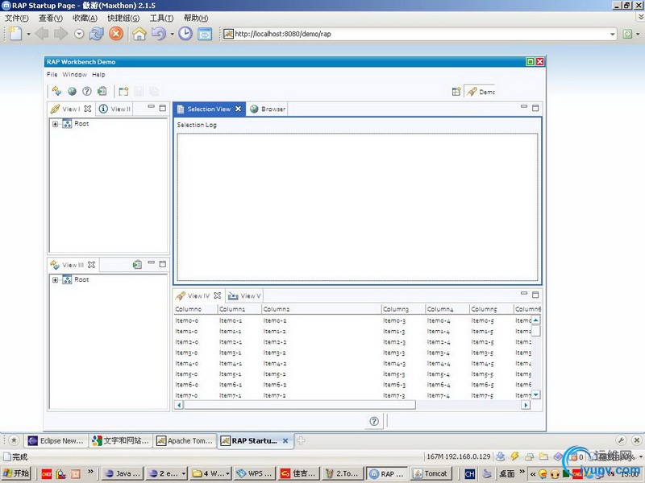This screenshot has width=645, height=483.
Task: Minimize the View IV panel
Action: [x=524, y=295]
